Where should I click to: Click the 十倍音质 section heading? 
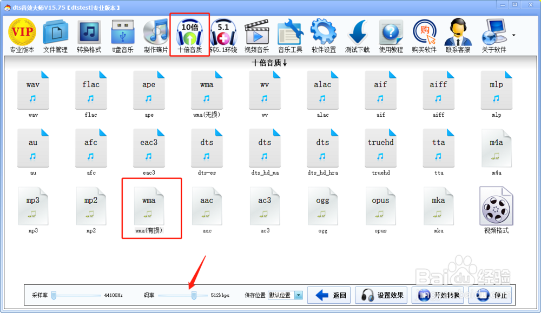click(269, 63)
